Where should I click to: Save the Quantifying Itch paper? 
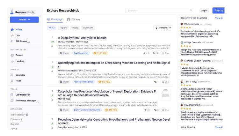coord(165,82)
